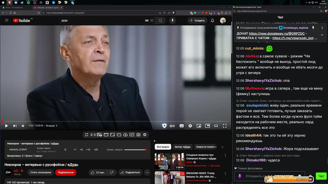The image size is (328, 184).
Task: Open pinned message options in Kick chat
Action: point(322,28)
